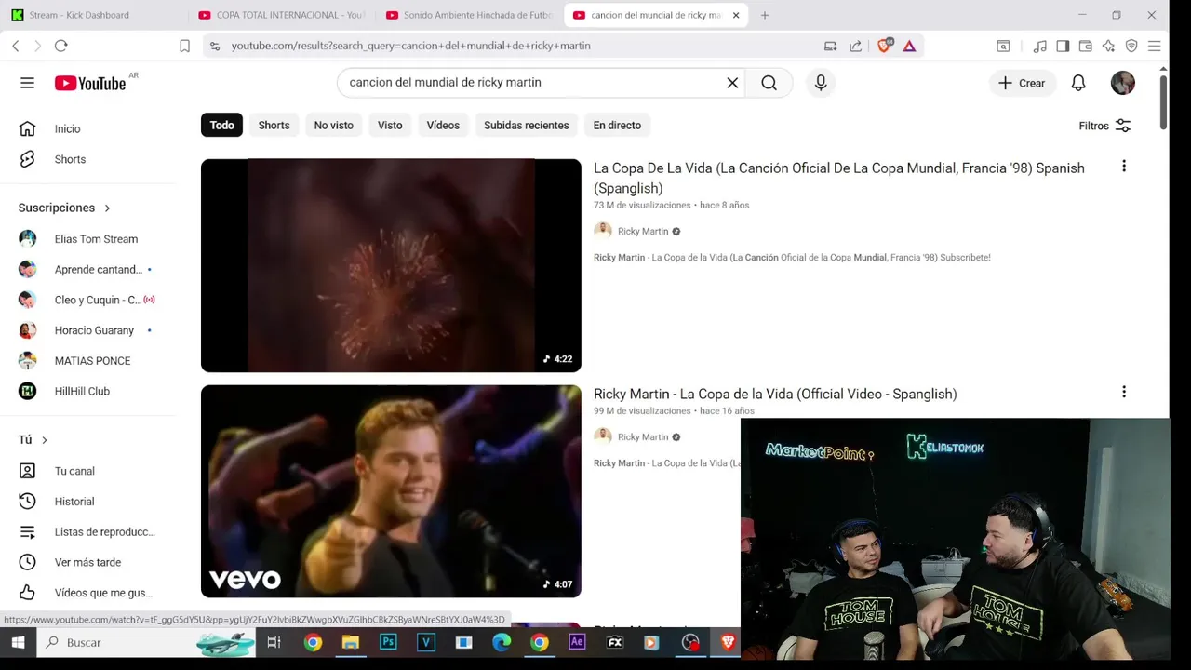Play the vevo Ricky Martin thumbnail 4:07
This screenshot has width=1191, height=670.
coord(391,491)
